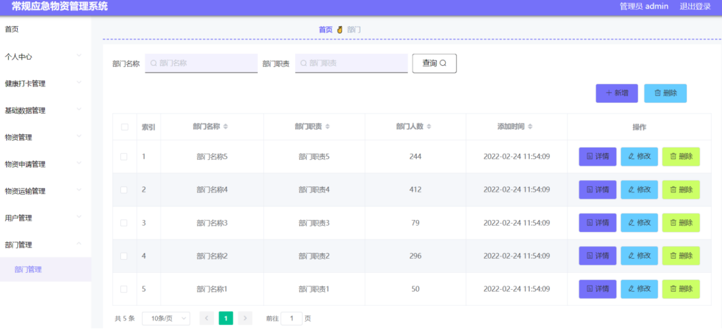722x331 pixels.
Task: Click the 前往 page number input
Action: pyautogui.click(x=291, y=318)
